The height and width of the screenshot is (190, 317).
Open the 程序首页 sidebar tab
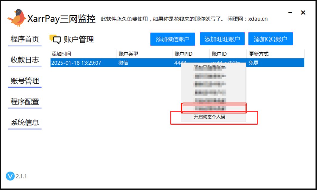pos(25,39)
